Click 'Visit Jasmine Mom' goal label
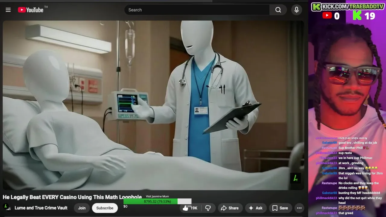 [x=157, y=197]
